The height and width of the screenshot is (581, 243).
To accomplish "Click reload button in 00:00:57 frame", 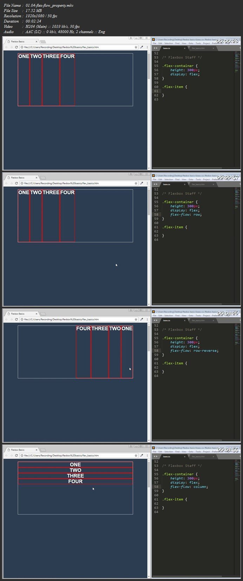I will [x=16, y=183].
